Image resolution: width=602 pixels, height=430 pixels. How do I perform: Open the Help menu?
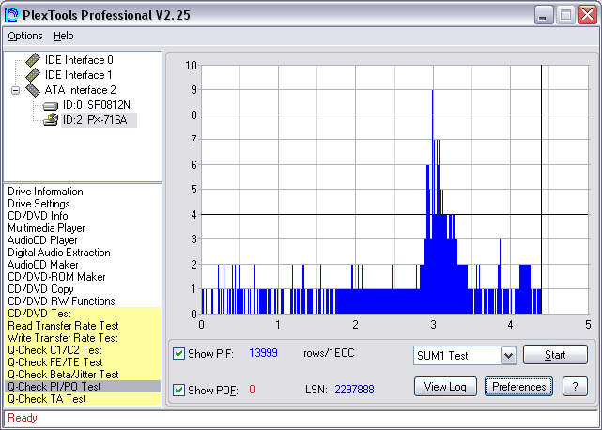63,36
